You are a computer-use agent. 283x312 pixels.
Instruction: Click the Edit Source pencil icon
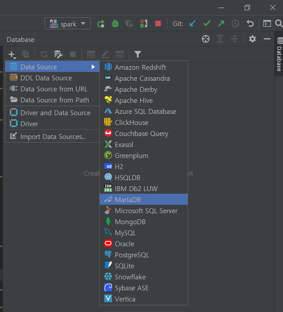tap(105, 54)
